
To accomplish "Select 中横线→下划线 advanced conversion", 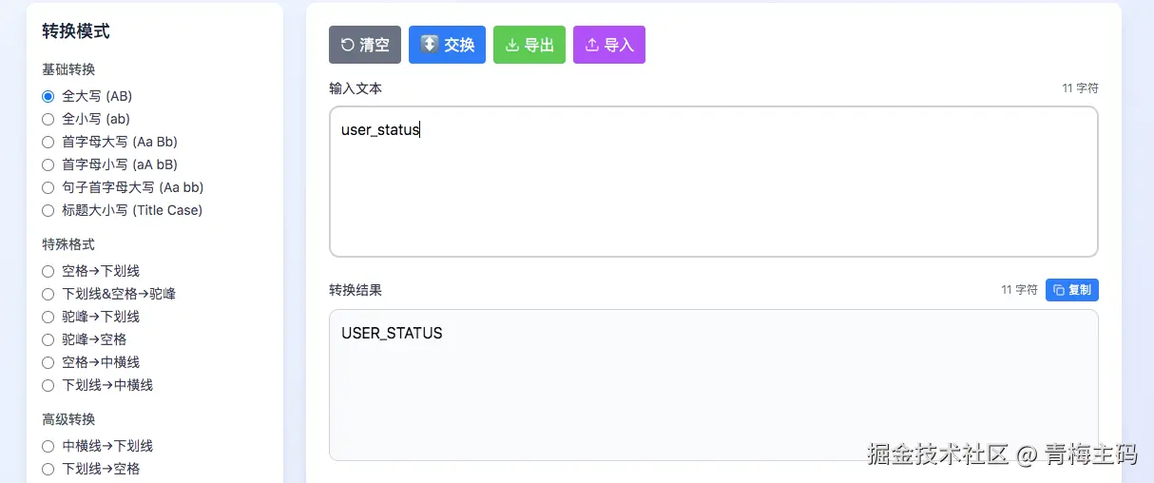I will click(x=48, y=446).
